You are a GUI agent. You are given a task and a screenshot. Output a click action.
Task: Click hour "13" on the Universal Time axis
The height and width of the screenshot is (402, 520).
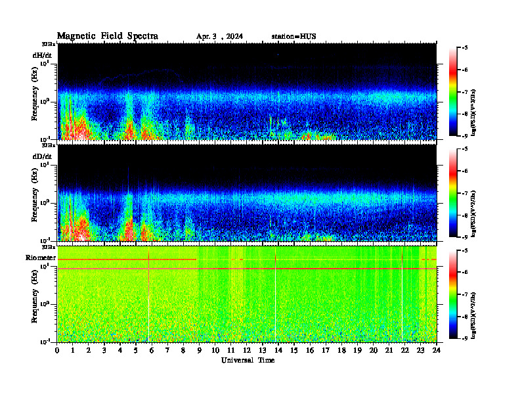pyautogui.click(x=263, y=350)
